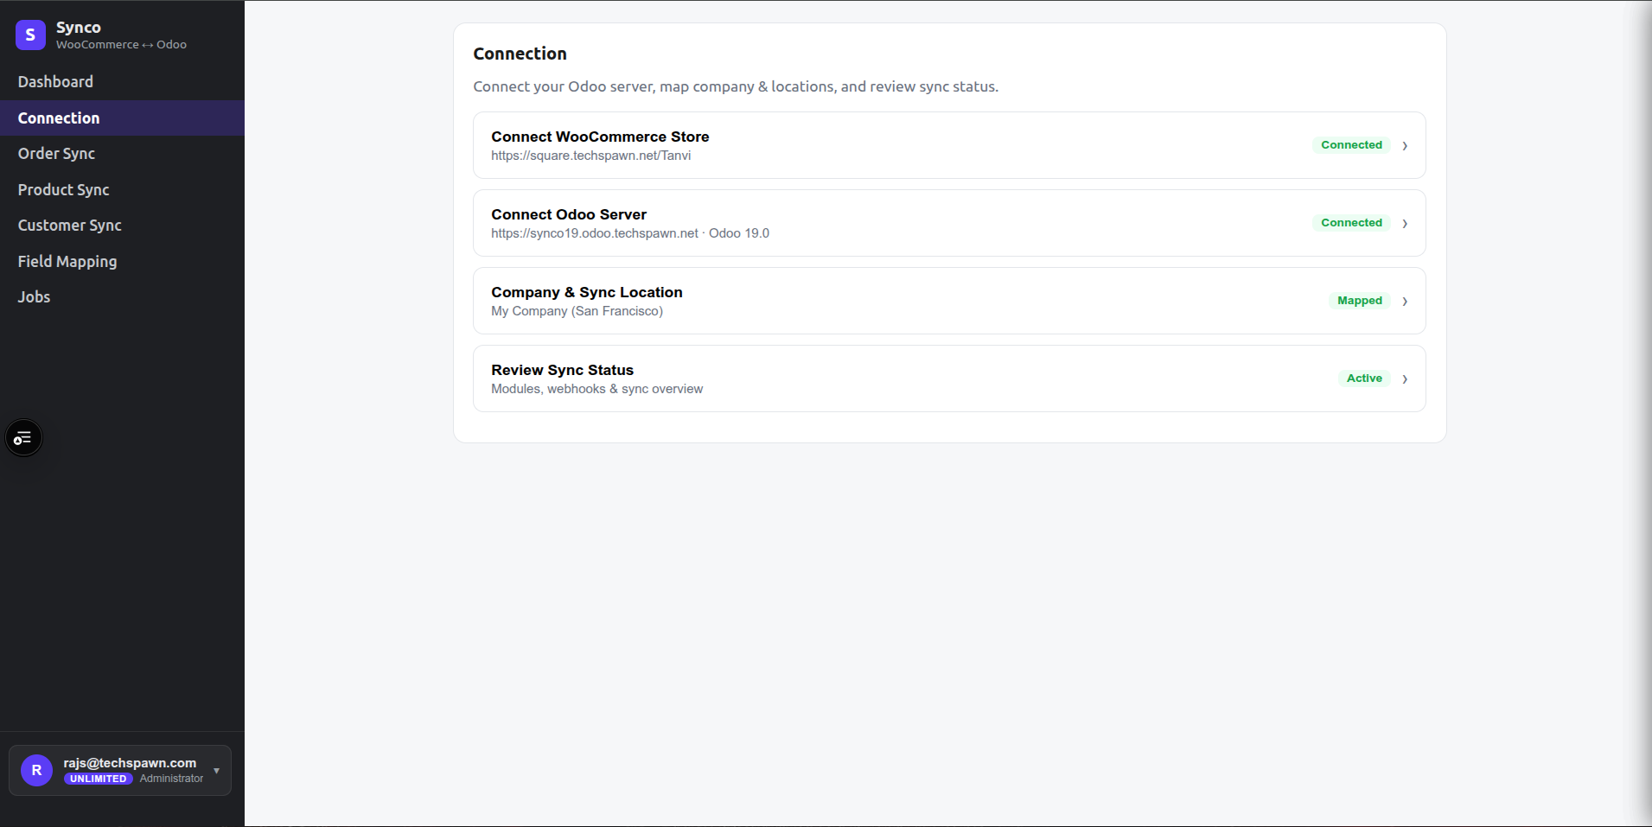Viewport: 1652px width, 827px height.
Task: Expand Connect WooCommerce Store row chevron
Action: click(x=1405, y=146)
